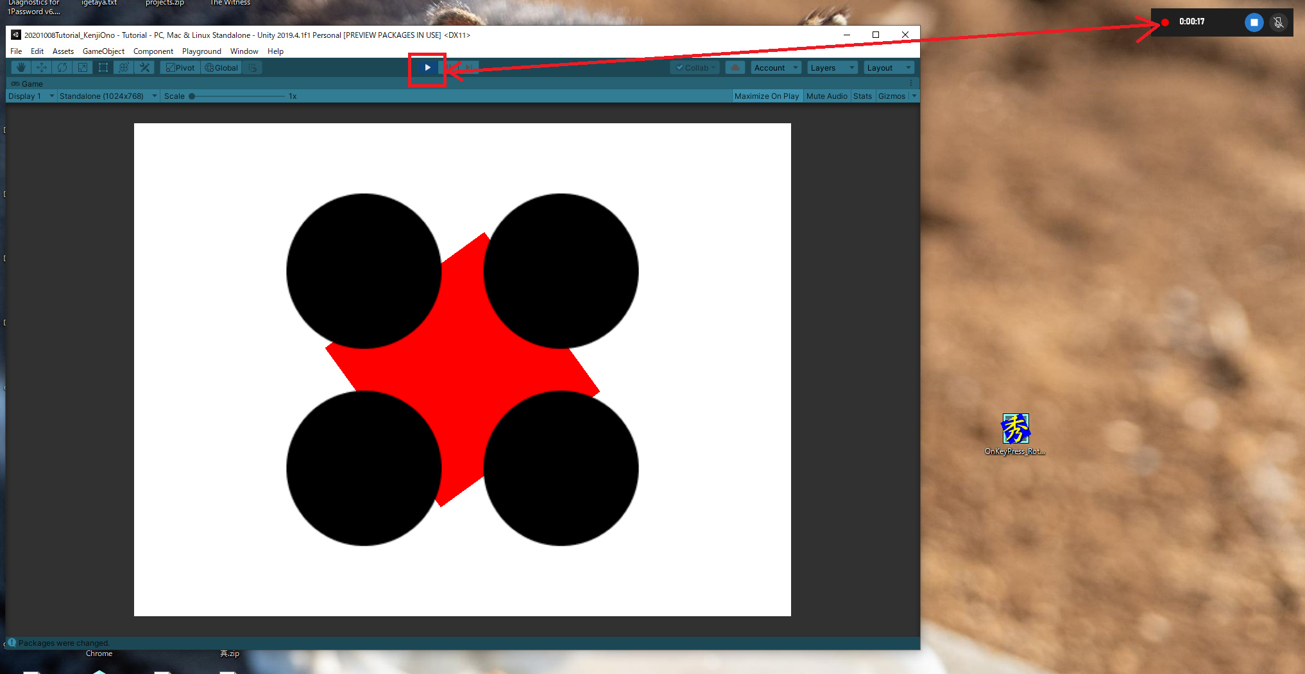
Task: Open the Component menu
Action: pos(153,51)
